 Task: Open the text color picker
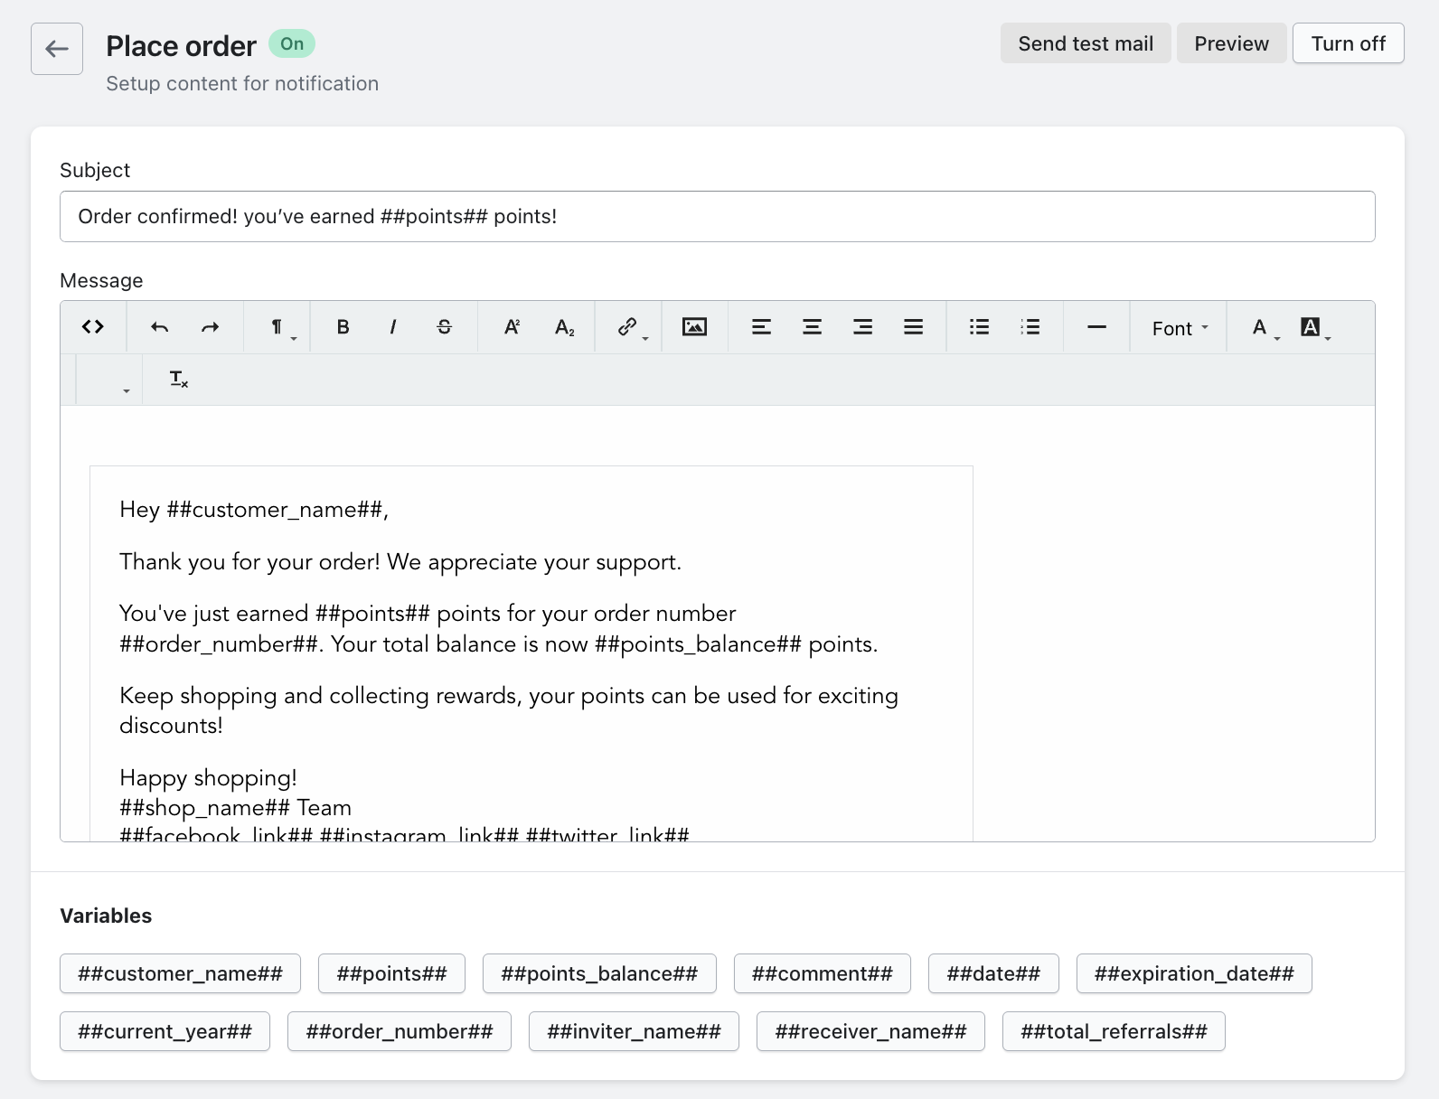1265,327
